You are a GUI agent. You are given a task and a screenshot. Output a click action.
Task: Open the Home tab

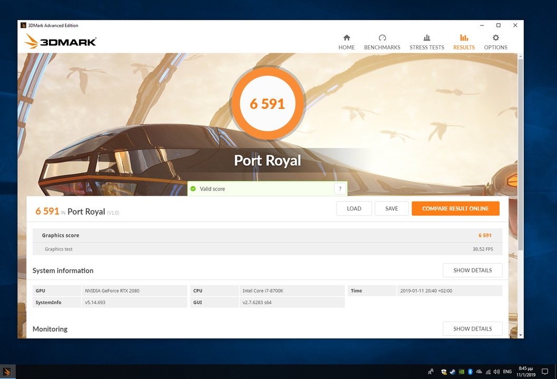pyautogui.click(x=346, y=42)
